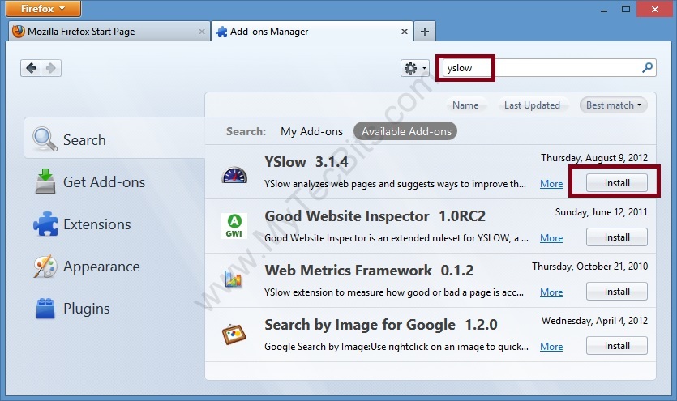Click the Search by Image picture icon
This screenshot has height=401, width=677.
pyautogui.click(x=234, y=334)
